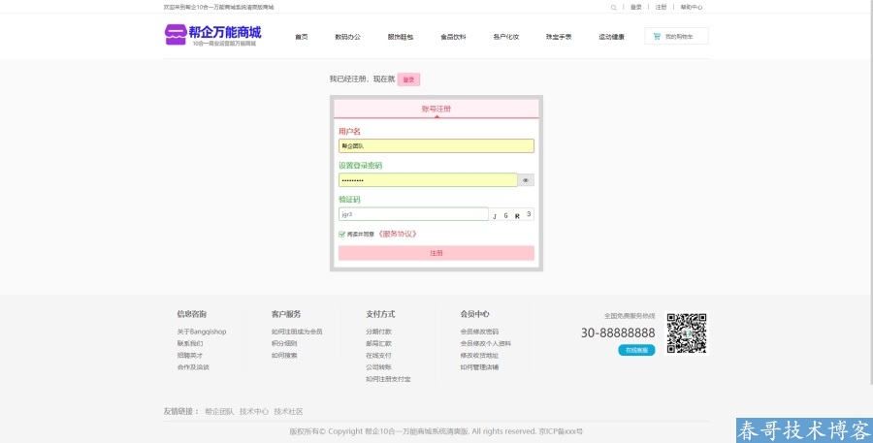The height and width of the screenshot is (443, 873).
Task: Open 帮企团队 friendly link
Action: click(219, 412)
